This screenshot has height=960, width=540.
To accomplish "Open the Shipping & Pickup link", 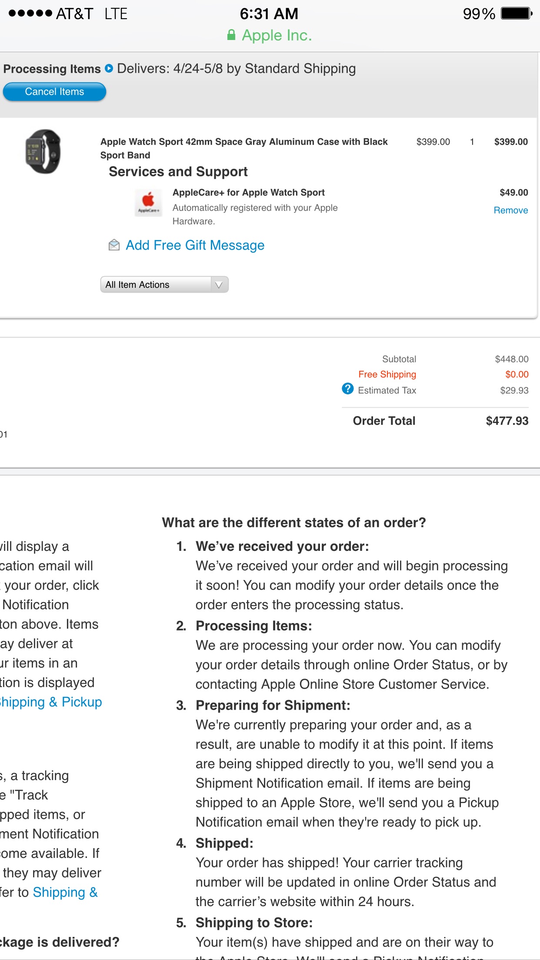I will [50, 702].
